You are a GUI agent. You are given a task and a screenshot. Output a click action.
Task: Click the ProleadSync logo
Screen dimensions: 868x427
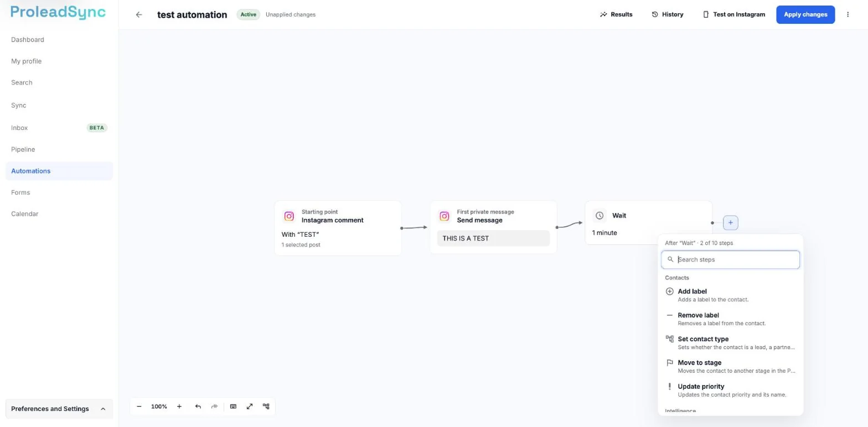point(58,12)
